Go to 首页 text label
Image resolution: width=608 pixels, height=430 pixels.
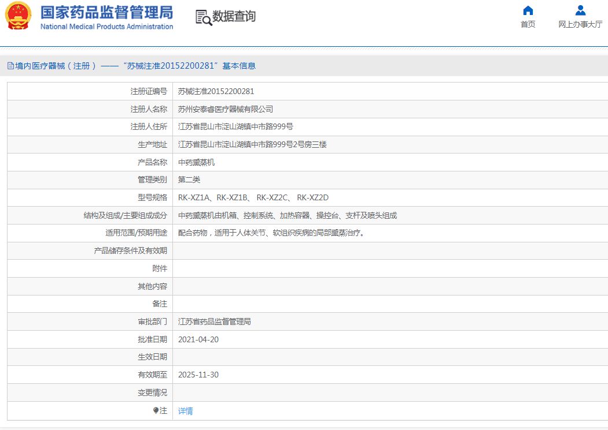[528, 24]
